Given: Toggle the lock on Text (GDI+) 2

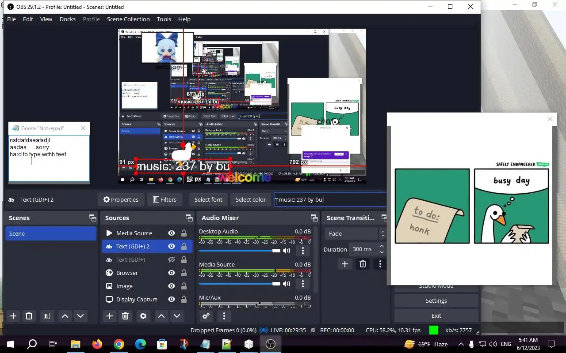Looking at the screenshot, I should pos(184,246).
